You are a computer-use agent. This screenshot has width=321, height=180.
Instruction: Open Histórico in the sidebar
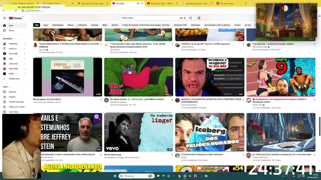tap(14, 92)
